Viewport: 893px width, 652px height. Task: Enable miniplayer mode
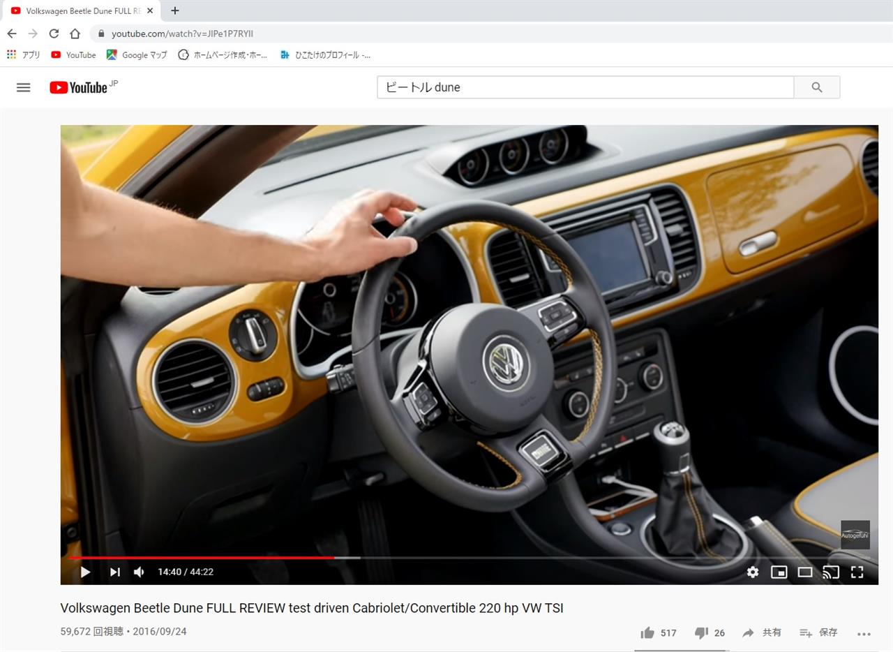tap(779, 572)
